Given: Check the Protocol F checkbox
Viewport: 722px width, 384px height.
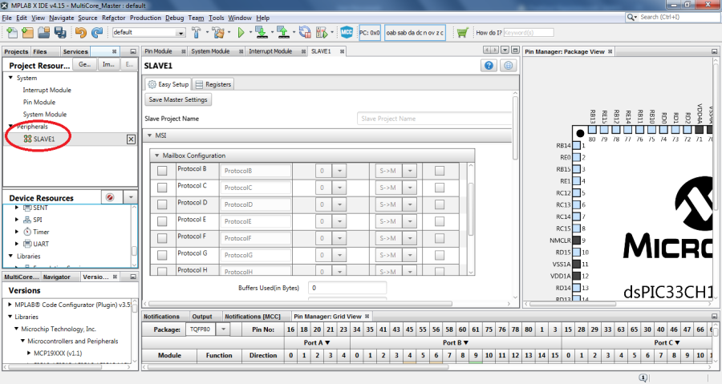Looking at the screenshot, I should [x=162, y=238].
